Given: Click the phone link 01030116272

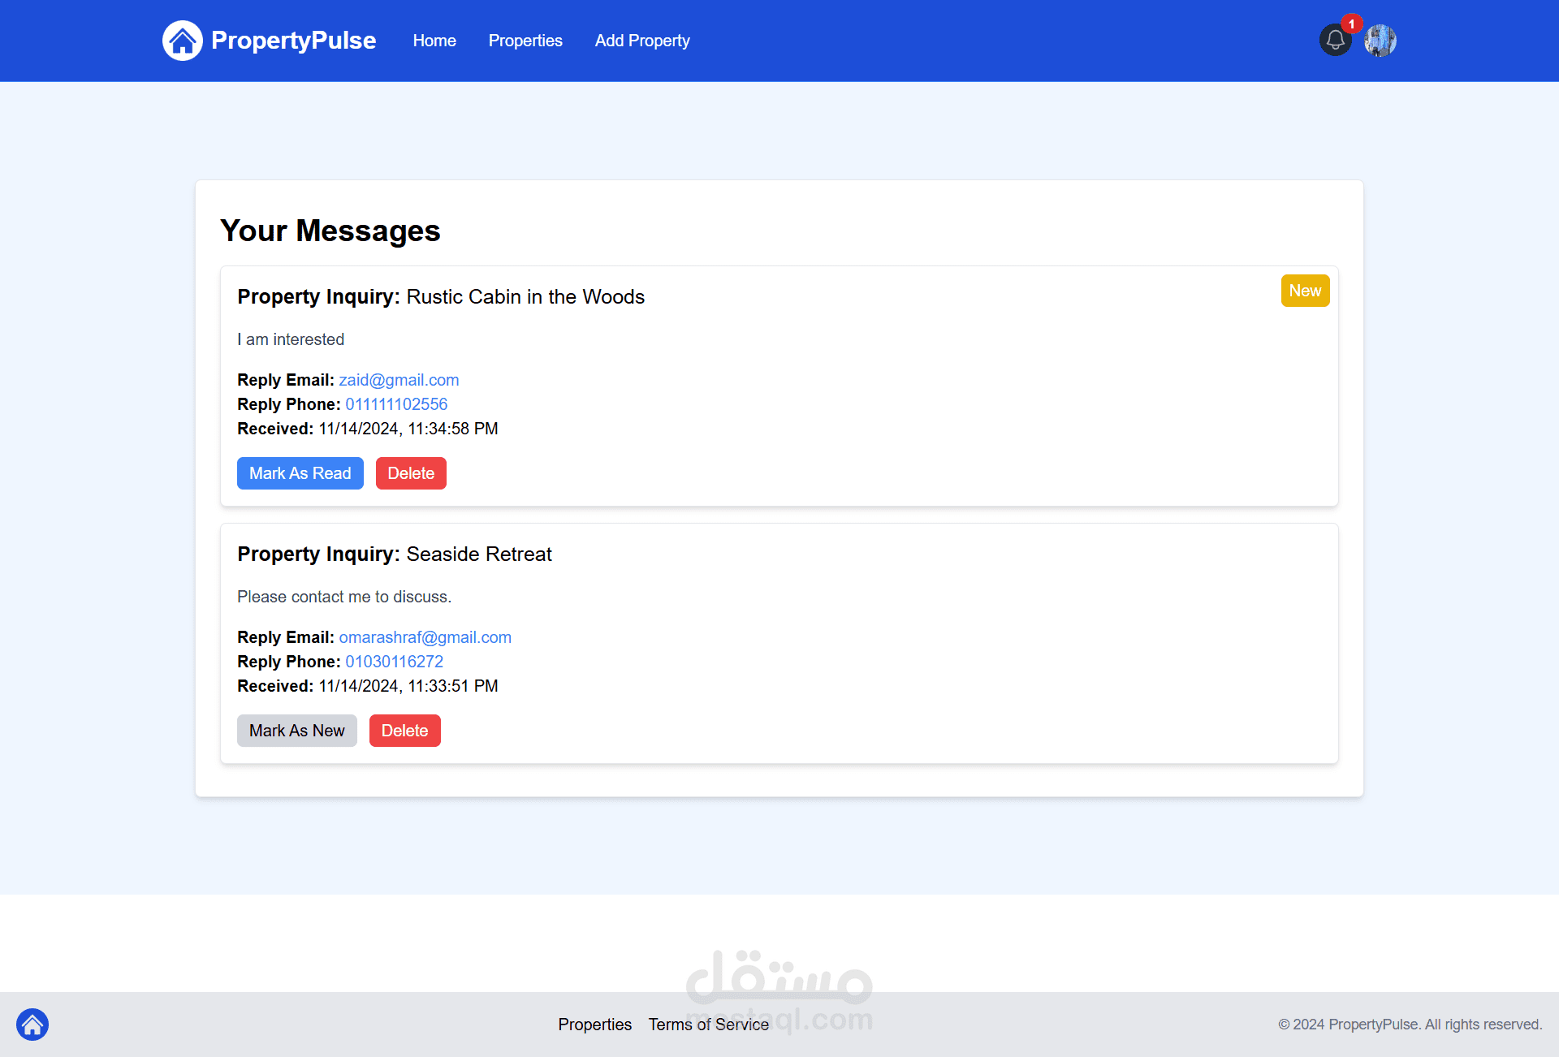Looking at the screenshot, I should 394,662.
